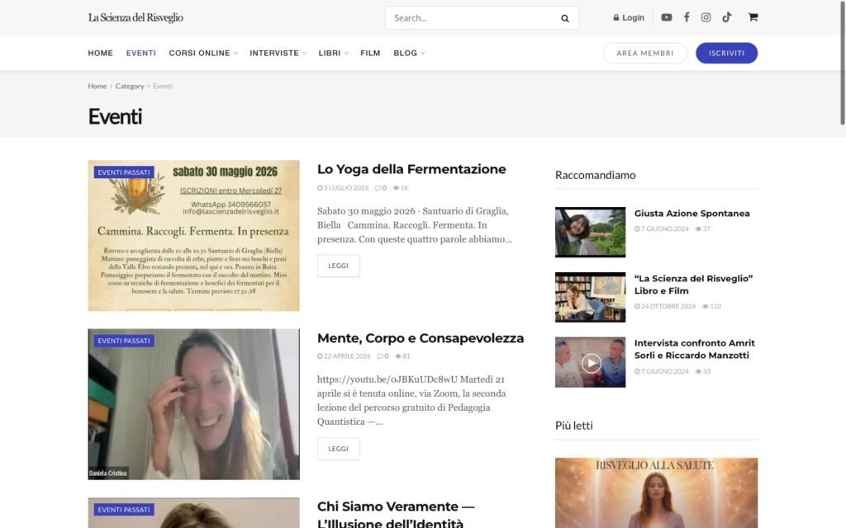846x528 pixels.
Task: Click the 22 Aprile 2026 post date
Action: click(344, 356)
